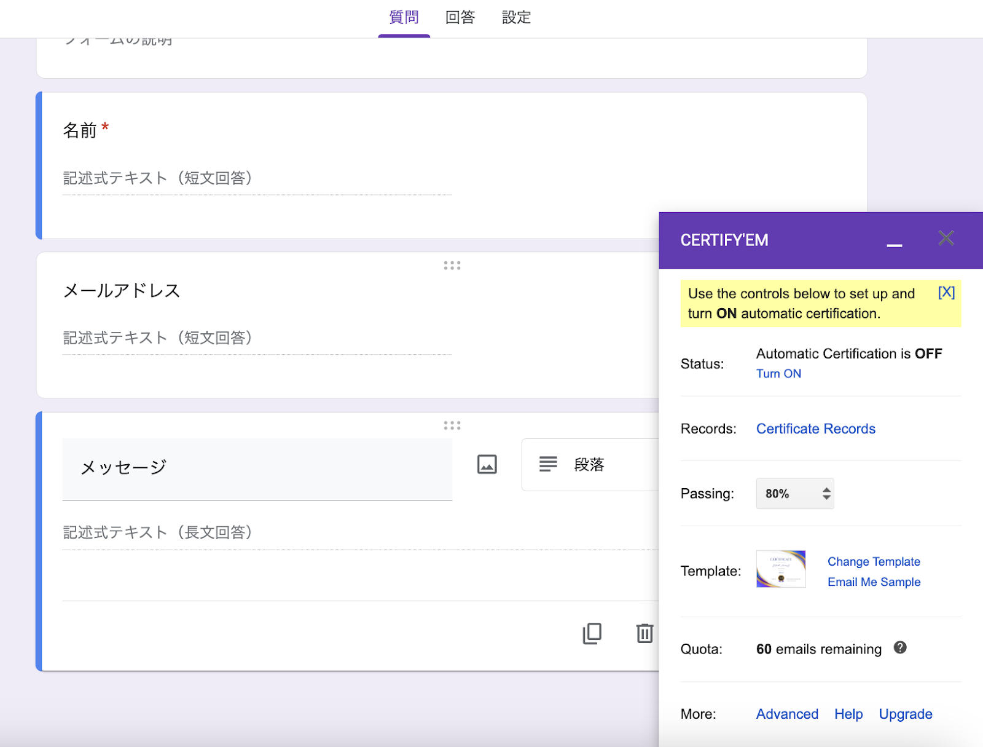Click Change Template link
Screen dimensions: 983x747
pos(874,561)
